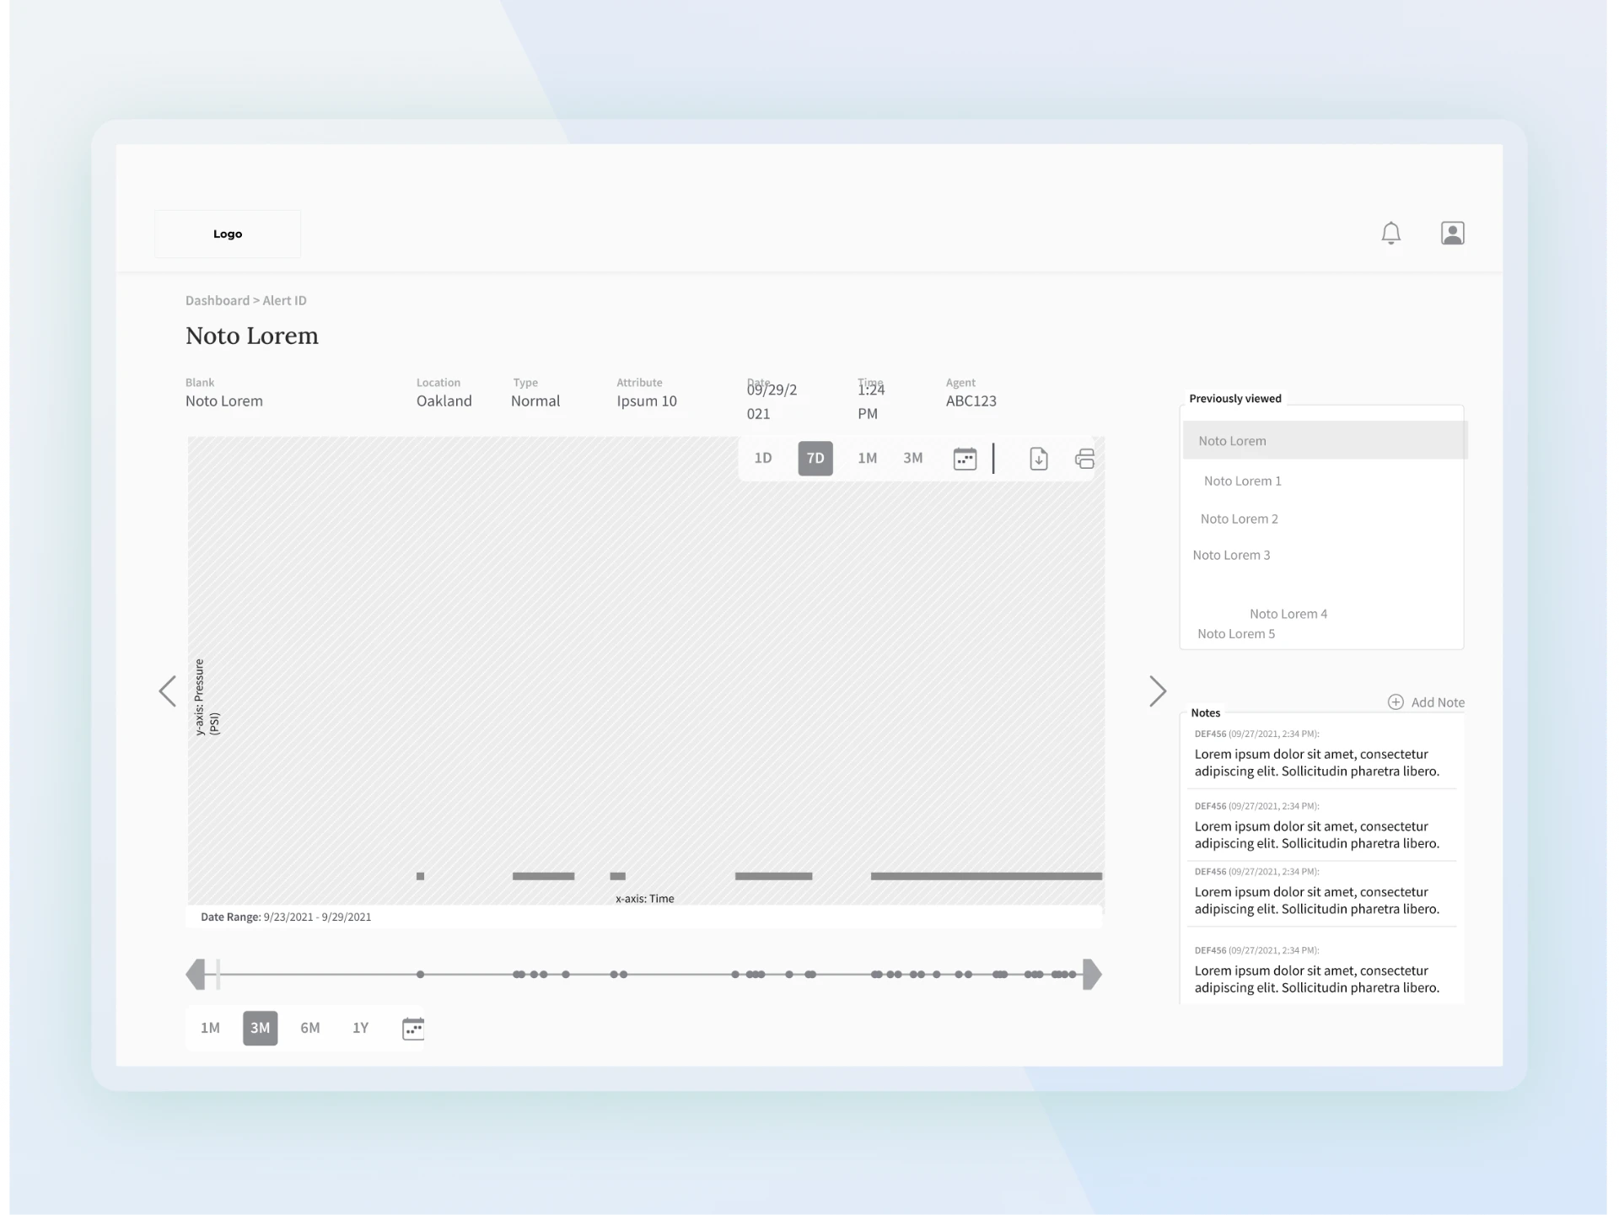Select 3M timeline range below slider
1619x1215 pixels.
tap(261, 1028)
